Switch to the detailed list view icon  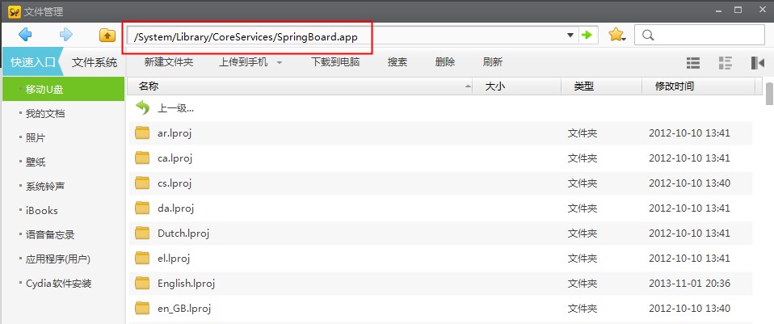726,63
